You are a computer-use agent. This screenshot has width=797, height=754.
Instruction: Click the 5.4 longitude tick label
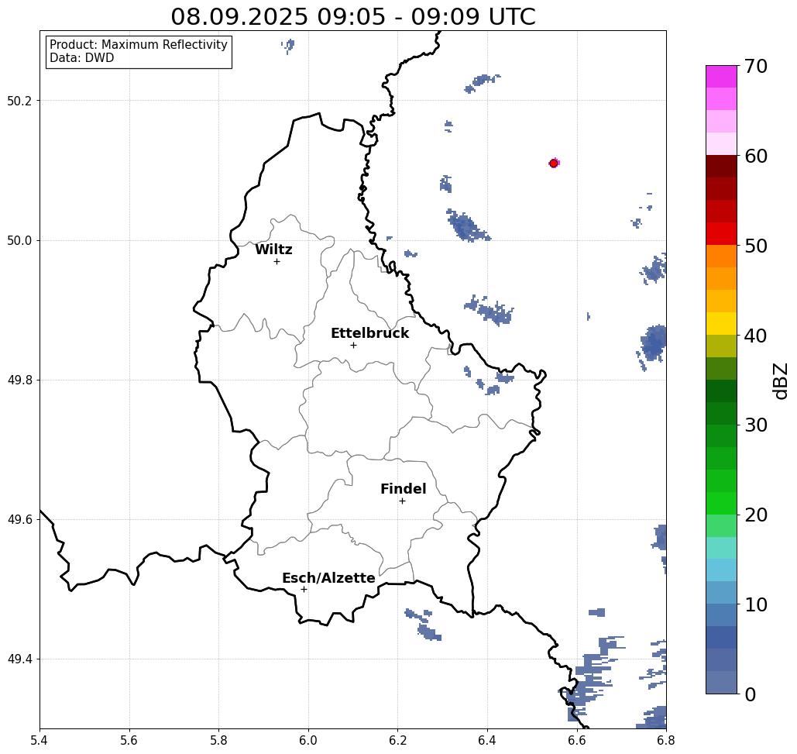40,741
